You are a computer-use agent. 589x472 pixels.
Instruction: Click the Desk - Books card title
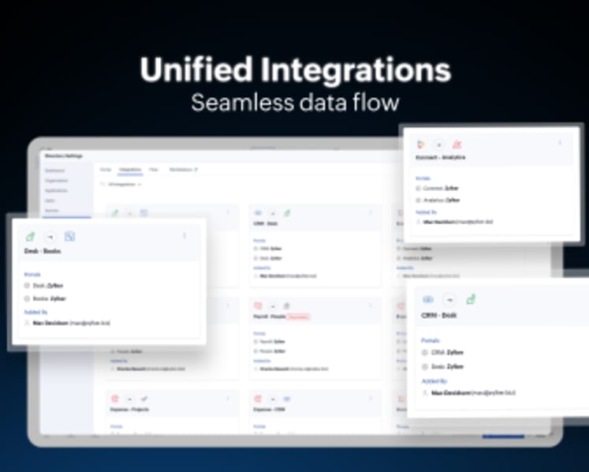click(43, 251)
